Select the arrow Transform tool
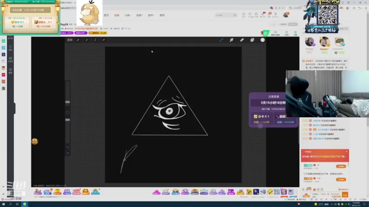The image size is (369, 207). coord(103,40)
